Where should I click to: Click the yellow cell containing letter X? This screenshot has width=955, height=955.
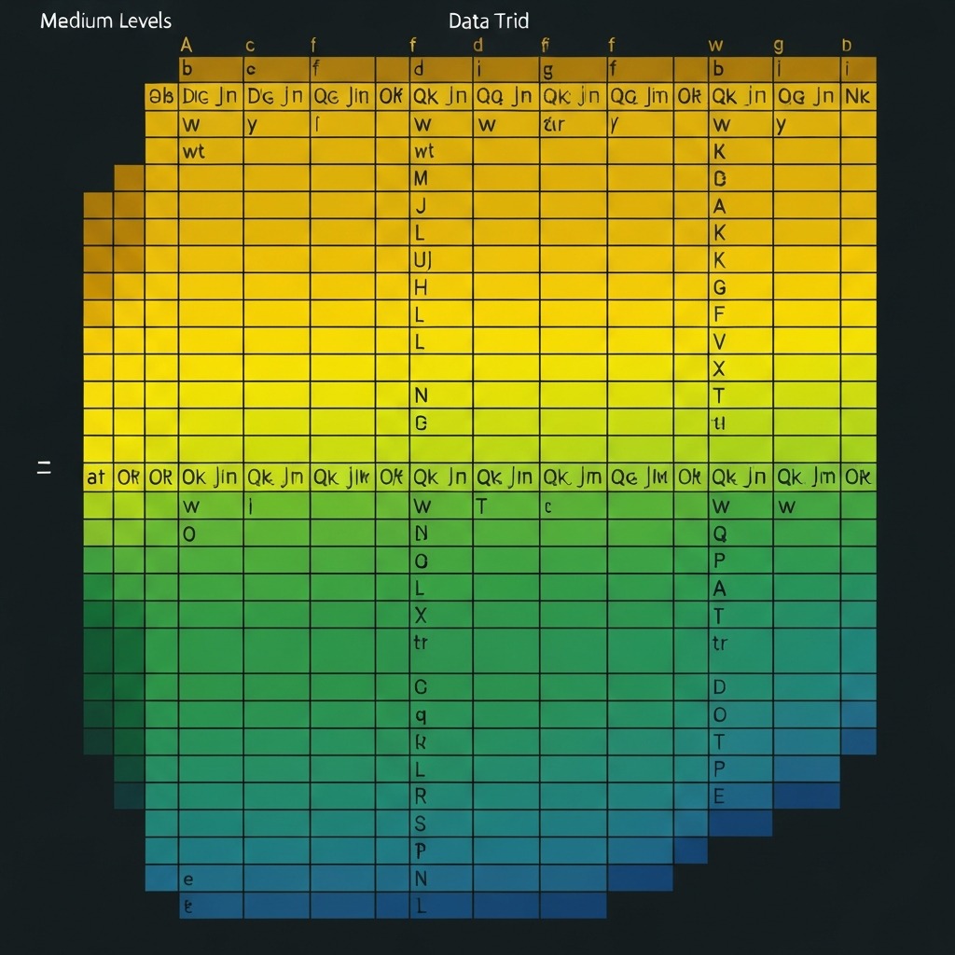pos(718,366)
